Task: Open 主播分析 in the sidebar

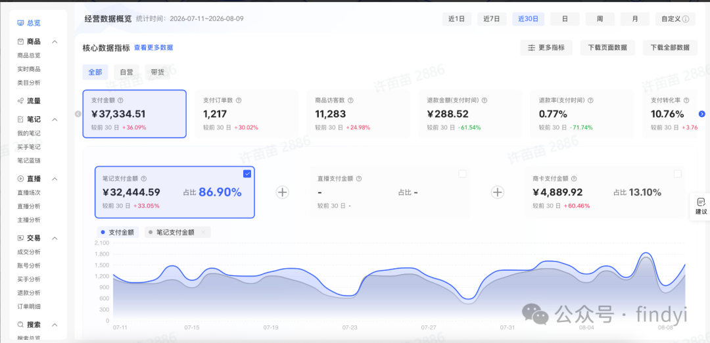Action: pyautogui.click(x=29, y=219)
